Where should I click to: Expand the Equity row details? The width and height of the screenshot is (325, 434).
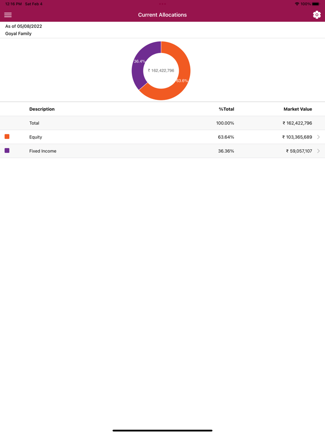click(162, 137)
